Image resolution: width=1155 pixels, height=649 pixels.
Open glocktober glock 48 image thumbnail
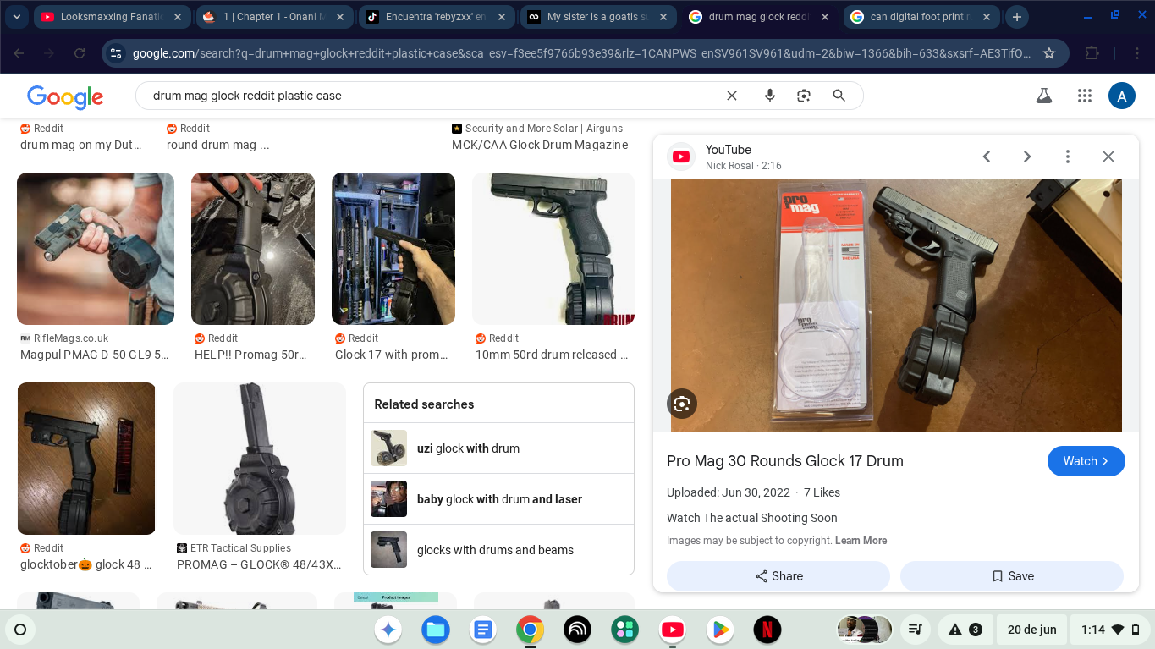click(86, 459)
